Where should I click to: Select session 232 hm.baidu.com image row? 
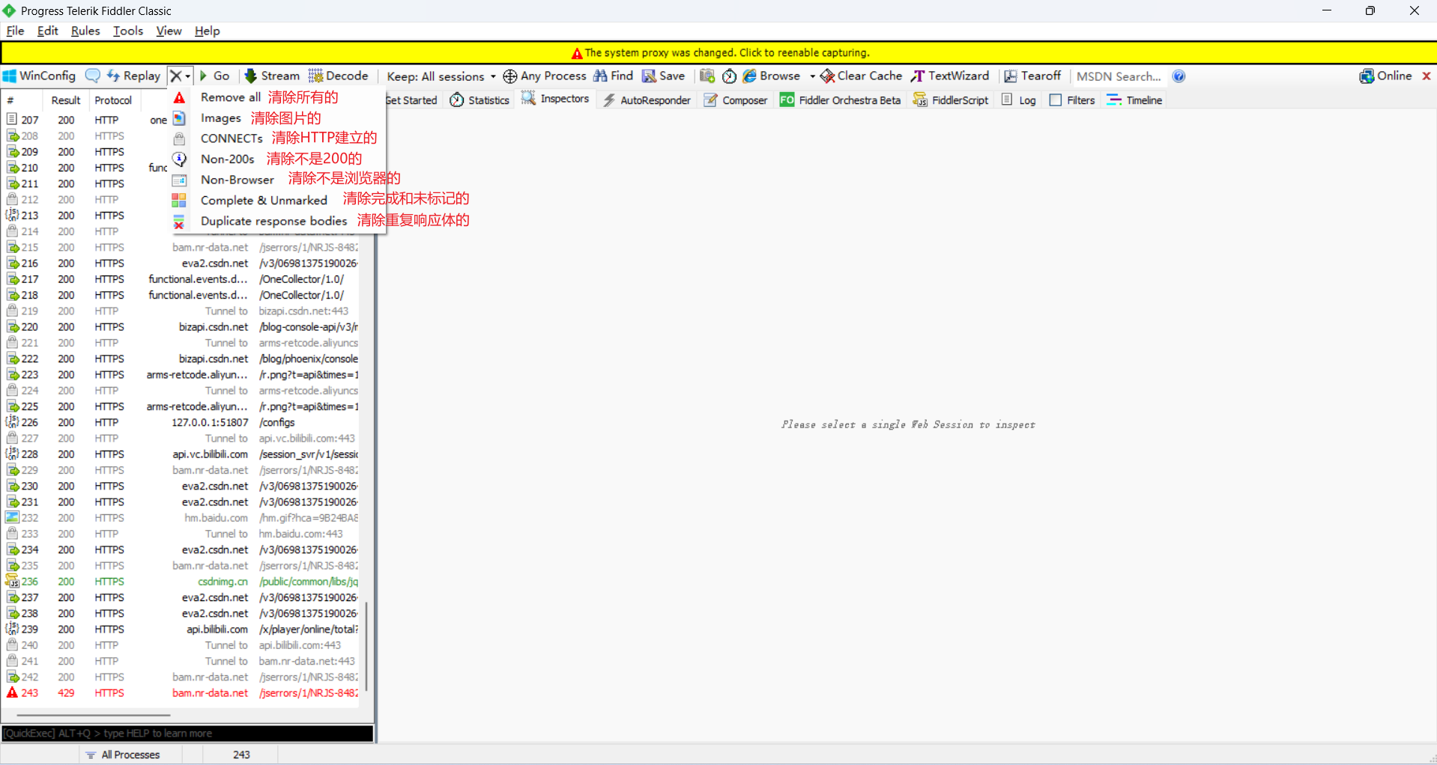(x=182, y=518)
